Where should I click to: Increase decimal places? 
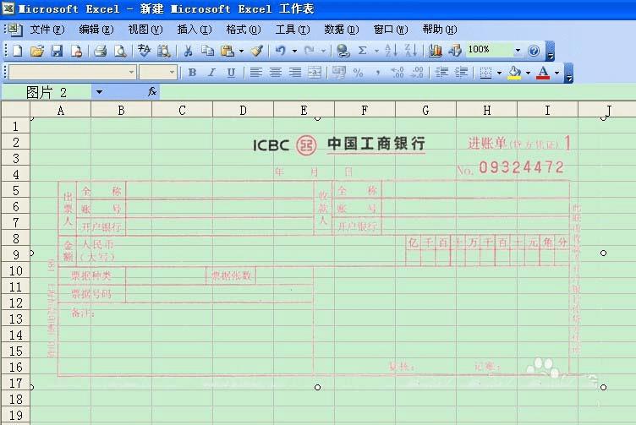(397, 73)
